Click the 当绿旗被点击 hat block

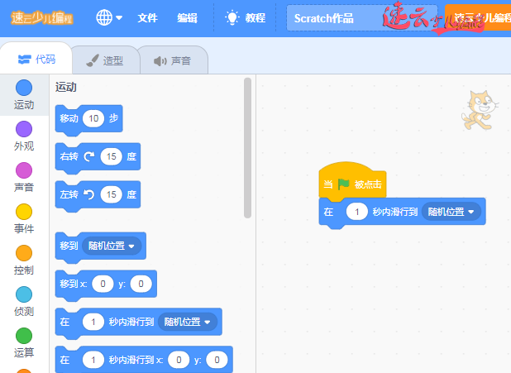click(352, 181)
